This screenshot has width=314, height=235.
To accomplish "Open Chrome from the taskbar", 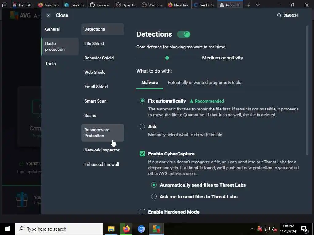I will pos(141,229).
